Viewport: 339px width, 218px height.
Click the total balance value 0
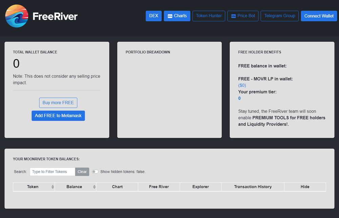(16, 64)
